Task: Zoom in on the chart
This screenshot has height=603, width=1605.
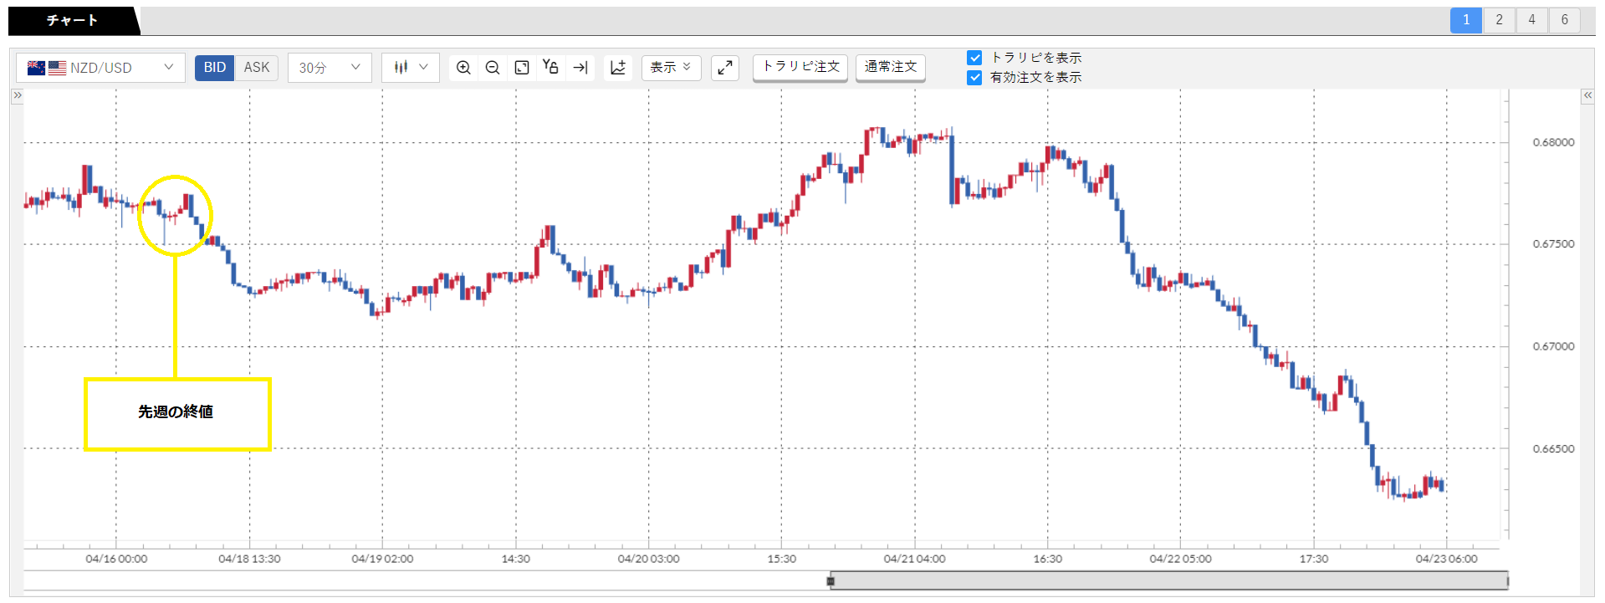Action: pyautogui.click(x=463, y=68)
